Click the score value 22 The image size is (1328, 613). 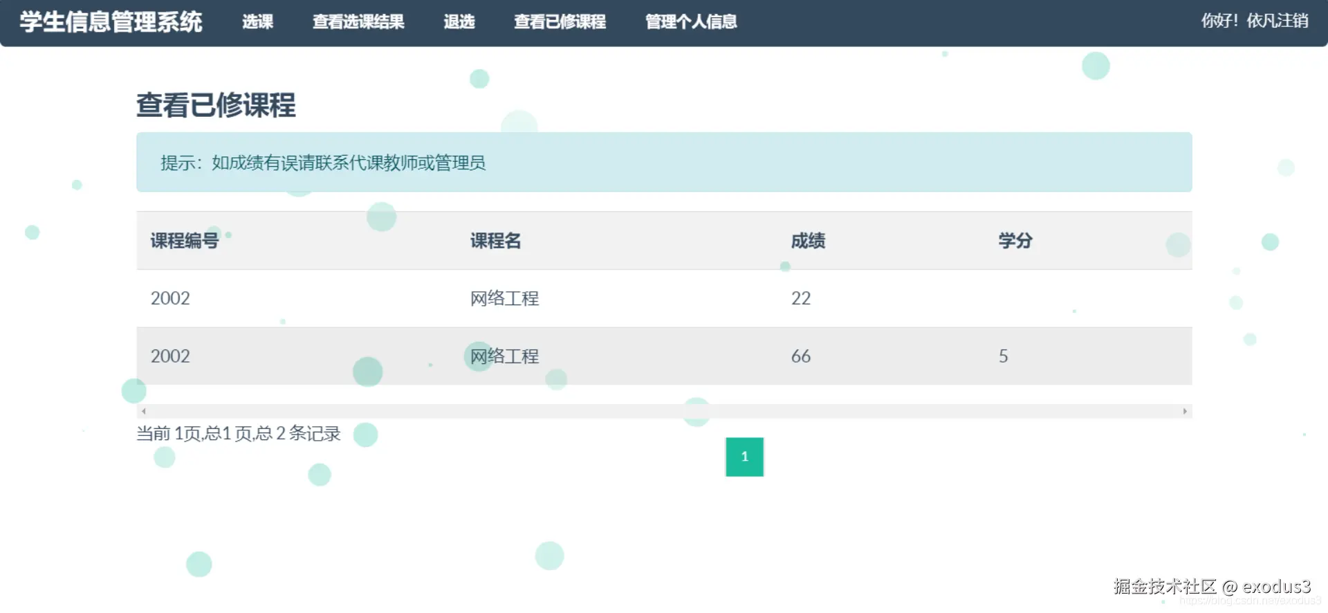tap(801, 298)
